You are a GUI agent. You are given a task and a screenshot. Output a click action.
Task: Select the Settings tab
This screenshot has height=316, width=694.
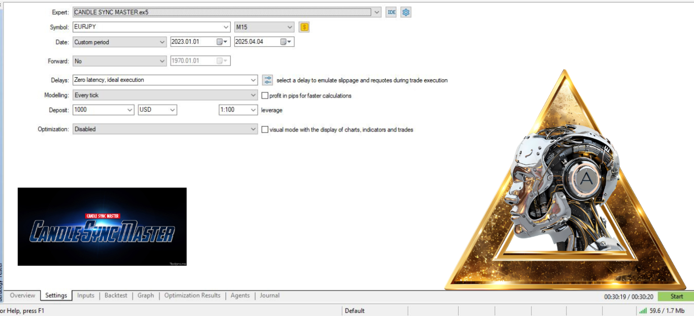click(x=56, y=295)
